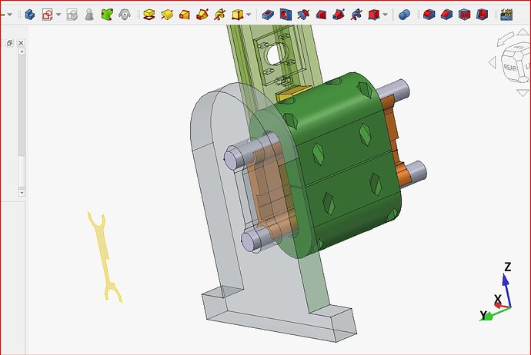The width and height of the screenshot is (531, 355).
Task: Click the grey pawn Map Sketch icon
Action: pos(89,15)
